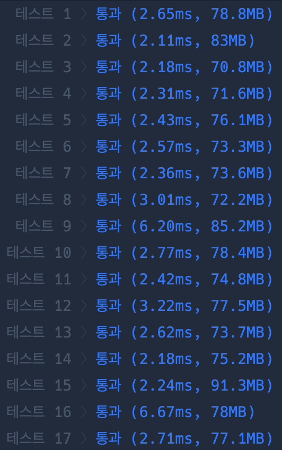Screen dimensions: 282x450
Task: Click the chevron arrow next to 테스트 16
Action: [x=84, y=412]
